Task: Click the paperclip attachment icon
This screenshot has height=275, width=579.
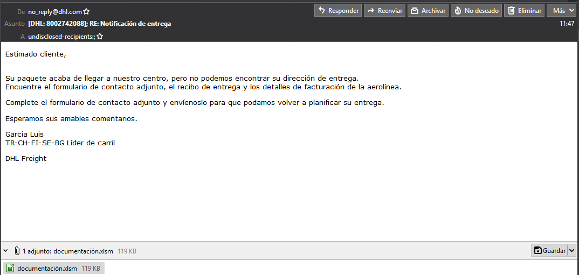Action: point(17,251)
